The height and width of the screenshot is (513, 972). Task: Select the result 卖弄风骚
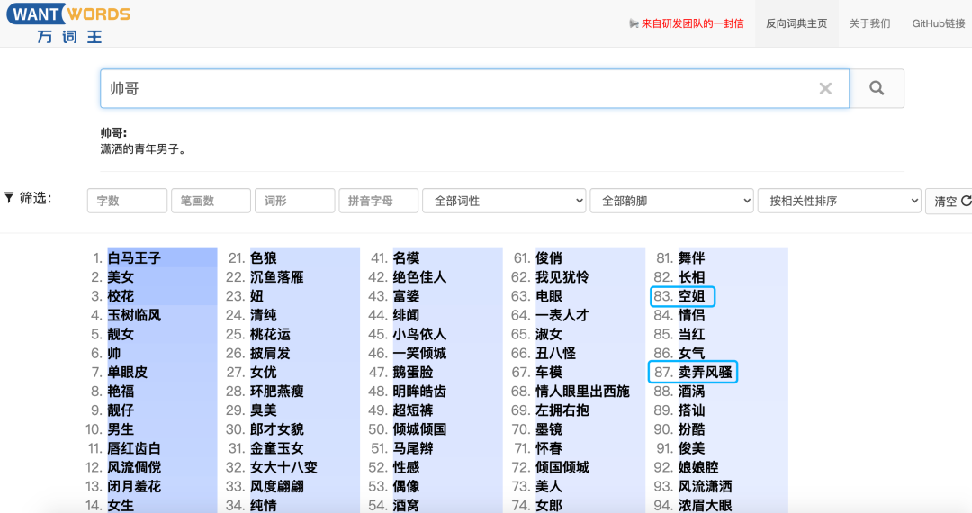705,372
